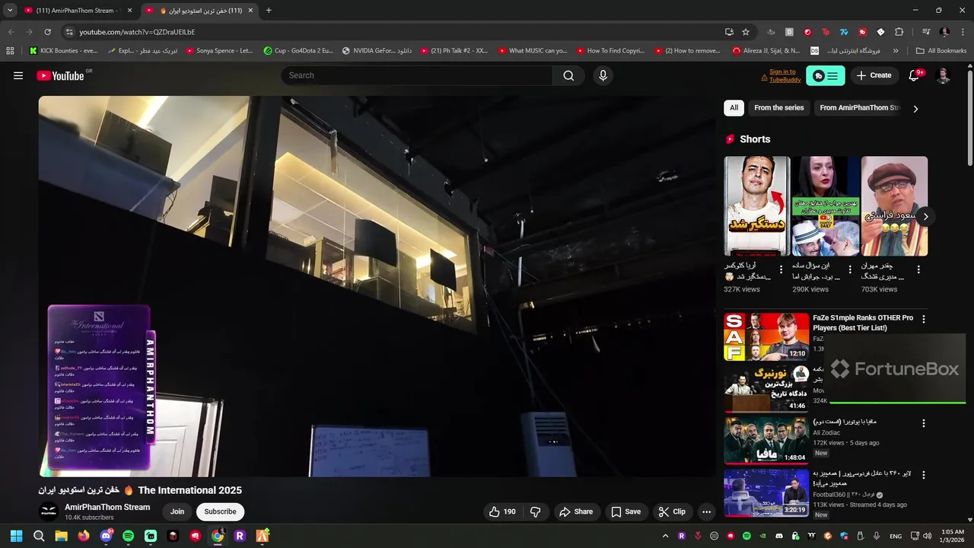Open options for Ali Zodiac mafia video
This screenshot has width=974, height=548.
pos(924,423)
